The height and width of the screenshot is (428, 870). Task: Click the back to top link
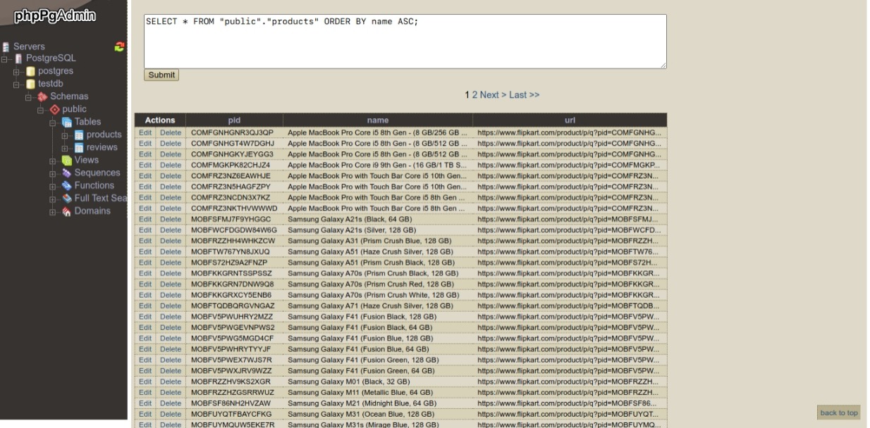click(839, 413)
